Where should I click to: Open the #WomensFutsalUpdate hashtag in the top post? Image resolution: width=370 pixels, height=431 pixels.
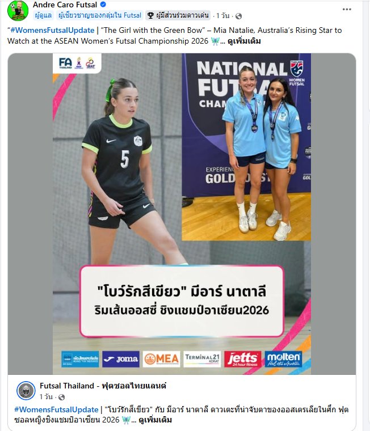pos(52,30)
